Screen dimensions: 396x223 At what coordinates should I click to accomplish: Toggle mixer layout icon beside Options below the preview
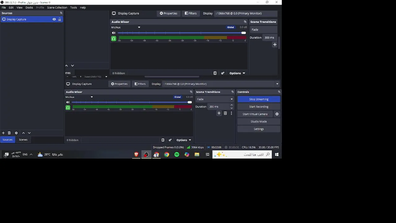[x=163, y=140]
